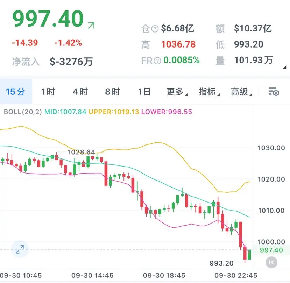The height and width of the screenshot is (283, 290).
Task: Click the LOWER:996.55 value
Action: [x=167, y=112]
